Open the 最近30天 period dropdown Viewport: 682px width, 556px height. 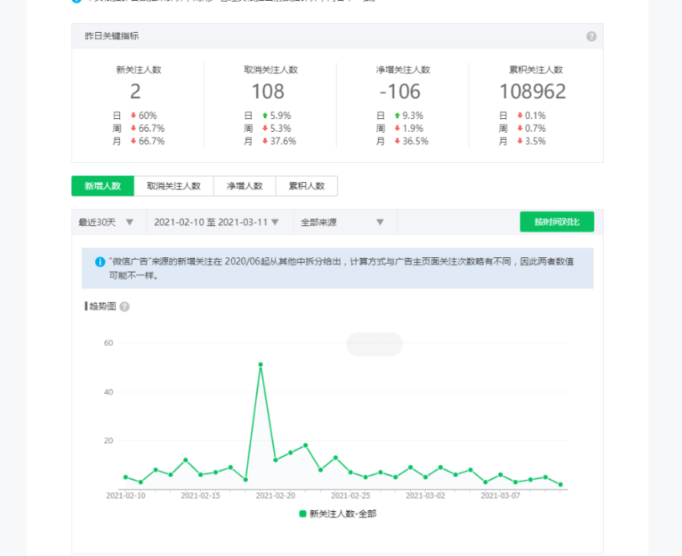pyautogui.click(x=110, y=222)
